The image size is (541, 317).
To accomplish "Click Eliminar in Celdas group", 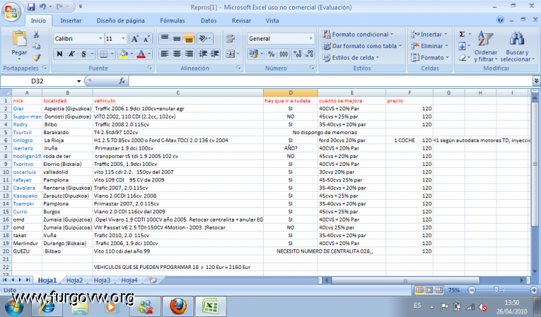I will [x=429, y=46].
